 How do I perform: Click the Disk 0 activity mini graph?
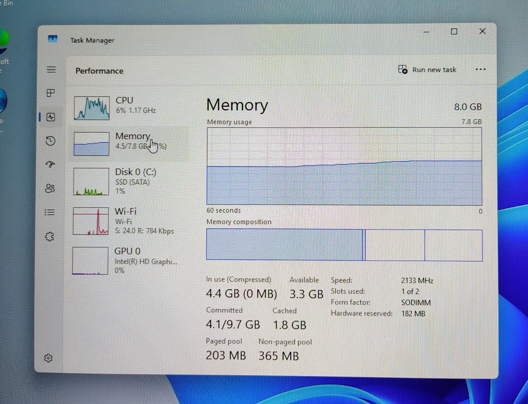pyautogui.click(x=91, y=181)
